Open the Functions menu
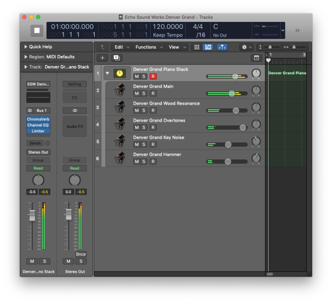 149,47
